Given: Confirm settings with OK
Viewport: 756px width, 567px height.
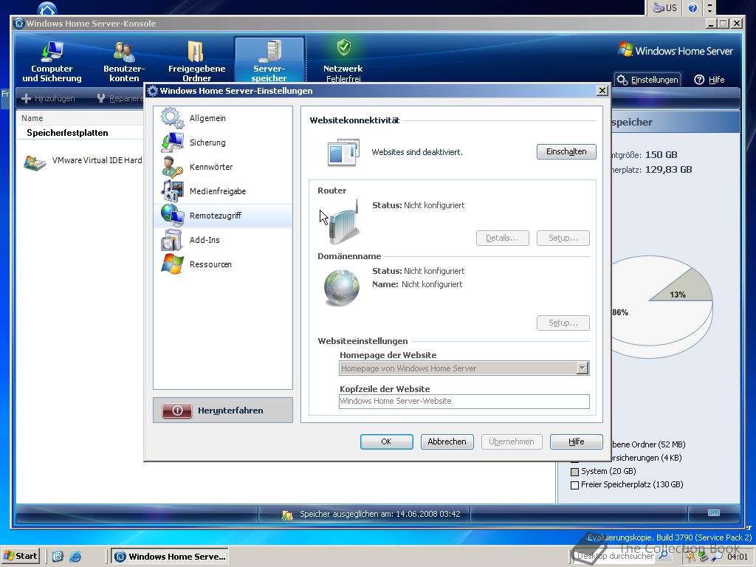Looking at the screenshot, I should point(386,441).
